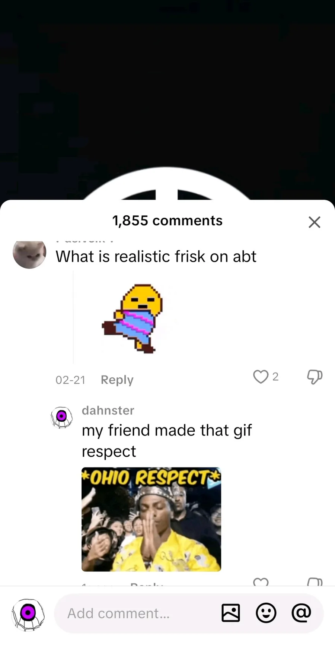Dislike the realistic frisk comment

coord(315,377)
